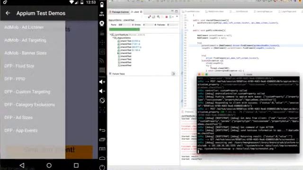Open LoginPage editor tab
The width and height of the screenshot is (303, 170).
point(287,12)
